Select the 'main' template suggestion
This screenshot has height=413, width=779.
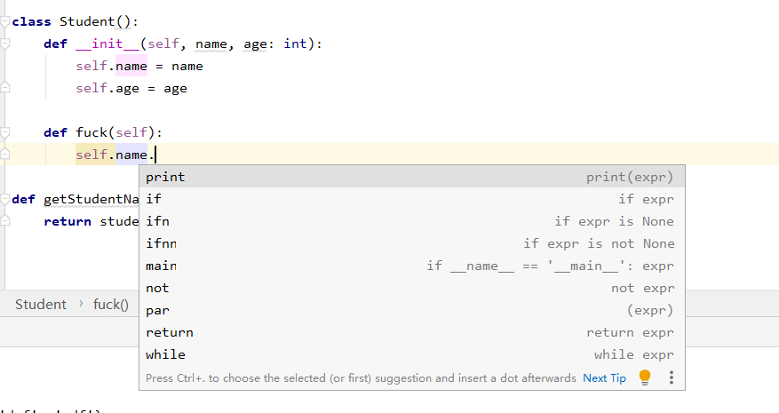(161, 266)
